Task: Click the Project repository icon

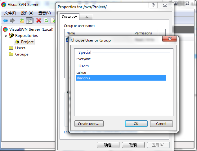Action: (x=17, y=42)
